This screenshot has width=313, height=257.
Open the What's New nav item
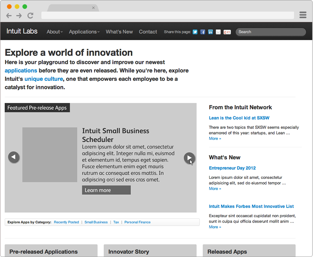[x=119, y=32]
